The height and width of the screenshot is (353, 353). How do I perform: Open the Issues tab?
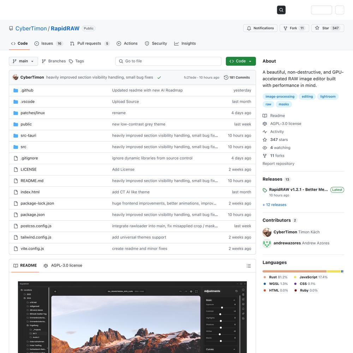pyautogui.click(x=49, y=43)
